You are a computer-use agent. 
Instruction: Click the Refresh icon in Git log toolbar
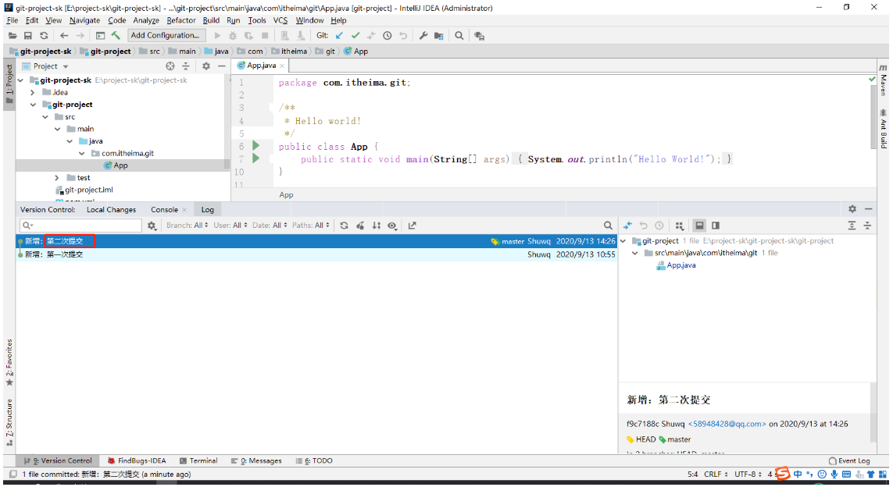point(344,226)
